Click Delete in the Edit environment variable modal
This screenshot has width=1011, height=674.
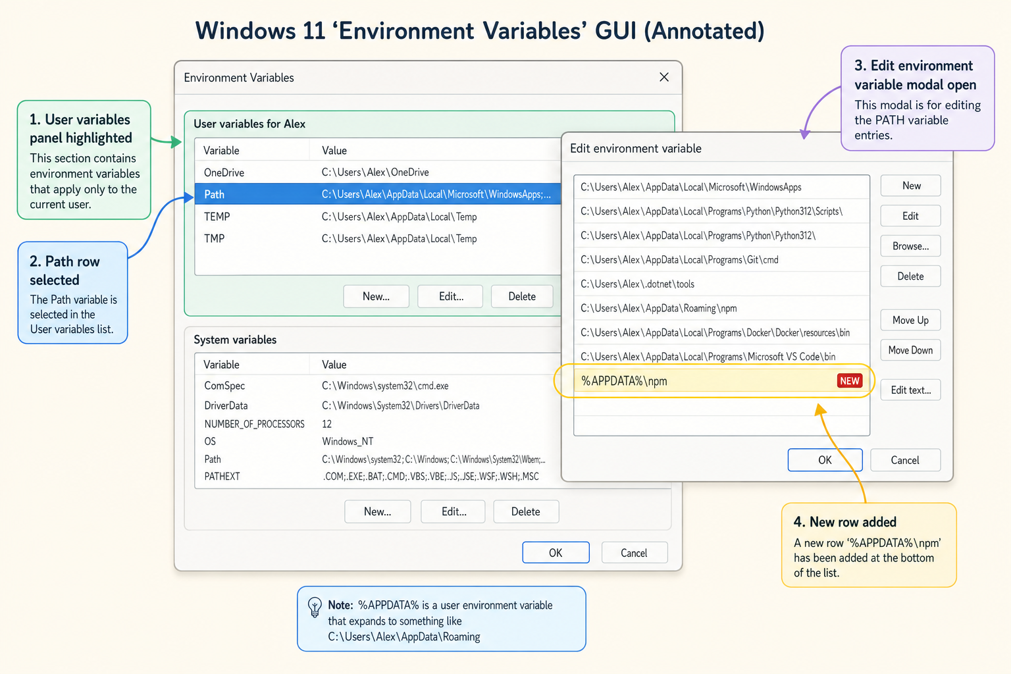[911, 276]
